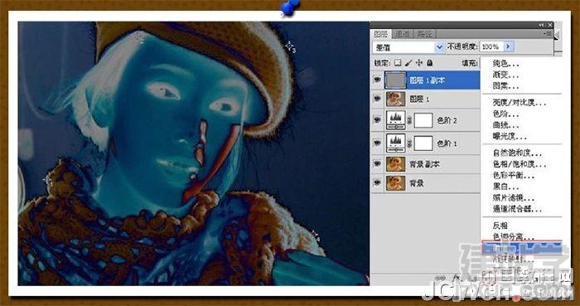Choose 亮度/对比度... menu entry
The width and height of the screenshot is (580, 306).
pyautogui.click(x=520, y=102)
